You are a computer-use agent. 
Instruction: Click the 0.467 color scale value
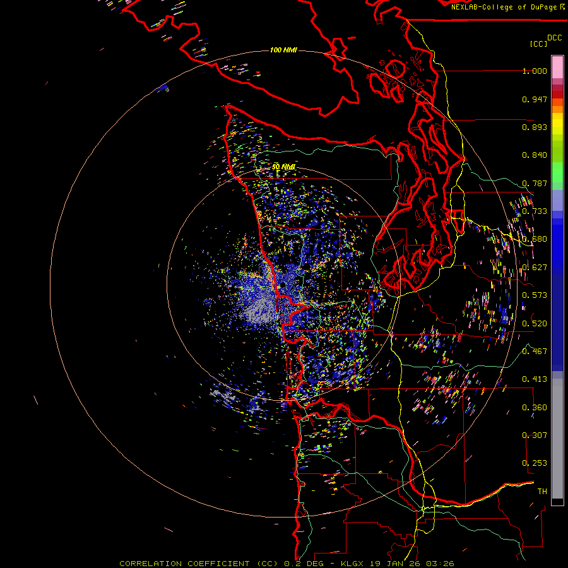535,351
